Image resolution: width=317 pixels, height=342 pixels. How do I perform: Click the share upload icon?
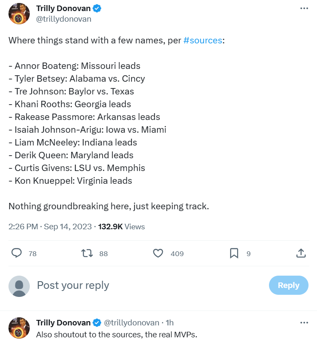300,253
